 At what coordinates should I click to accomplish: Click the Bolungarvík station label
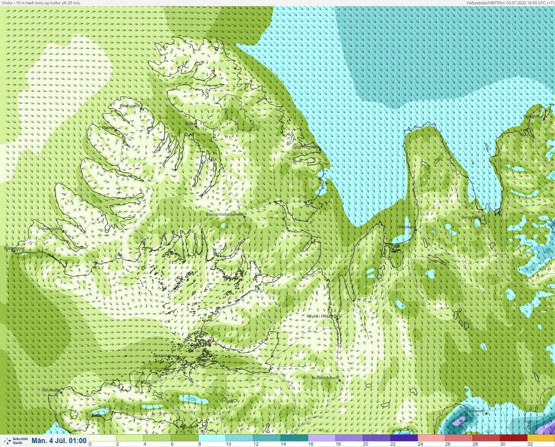tap(130, 105)
